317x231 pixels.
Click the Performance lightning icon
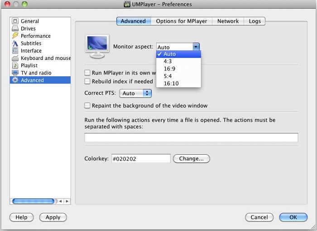click(15, 36)
